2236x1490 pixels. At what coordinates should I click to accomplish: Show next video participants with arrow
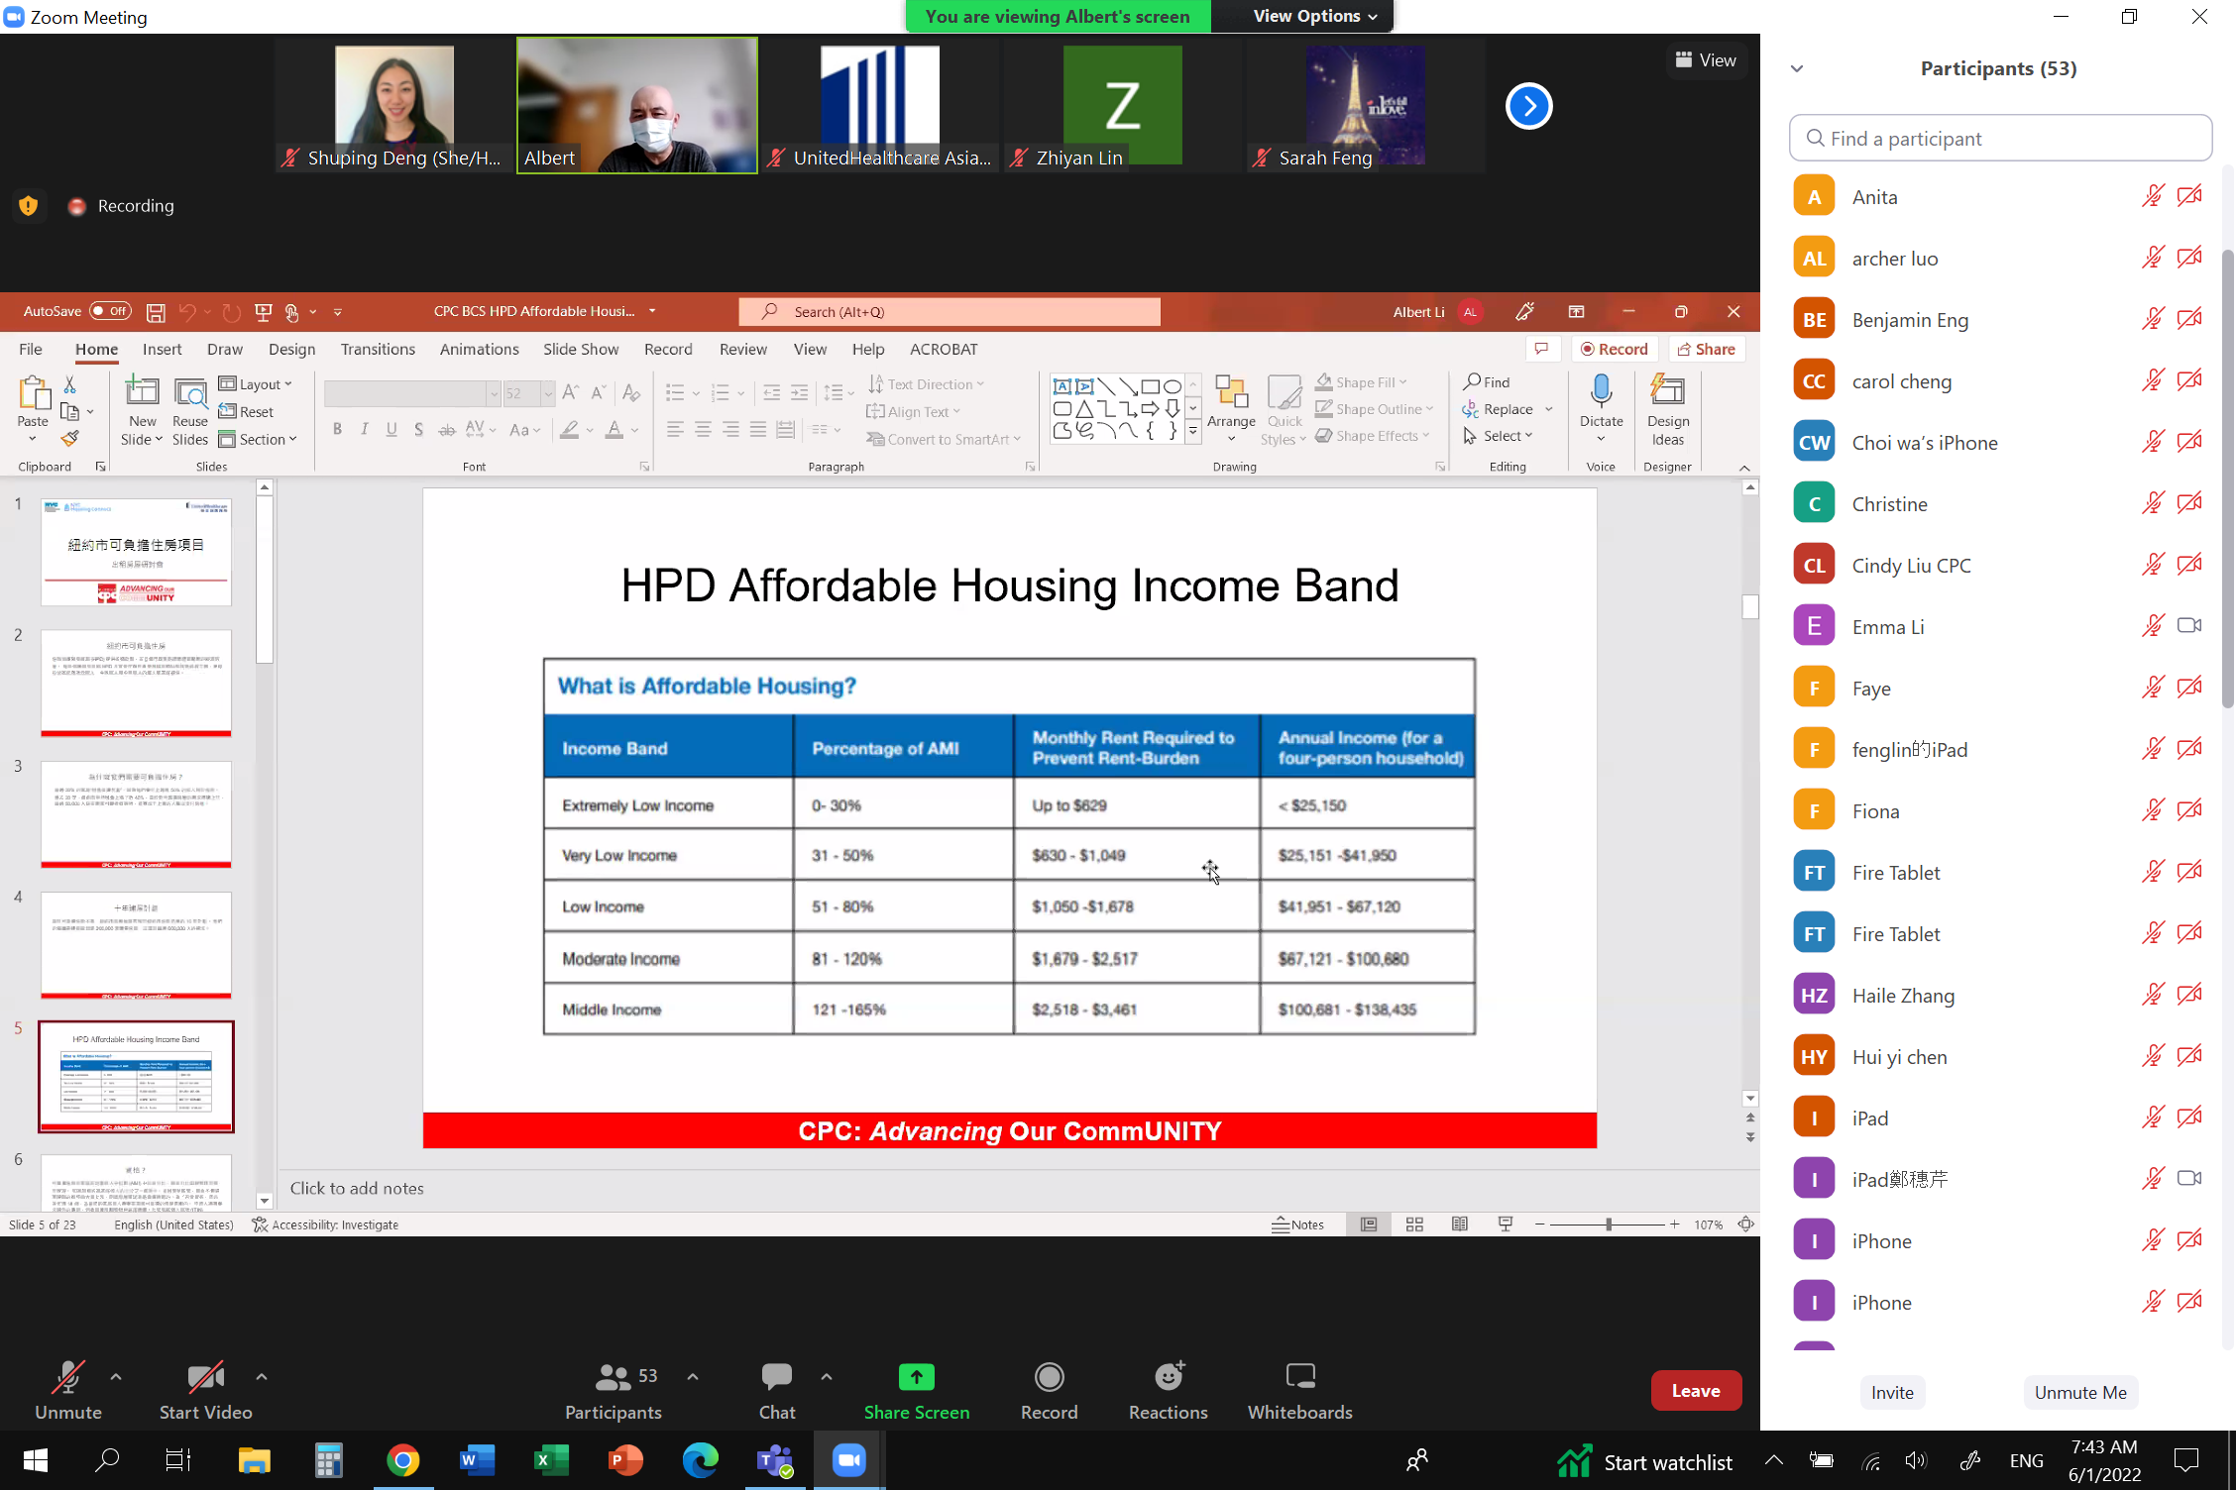pos(1528,106)
